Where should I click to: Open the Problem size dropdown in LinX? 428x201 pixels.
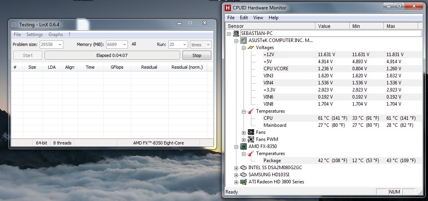(x=60, y=45)
